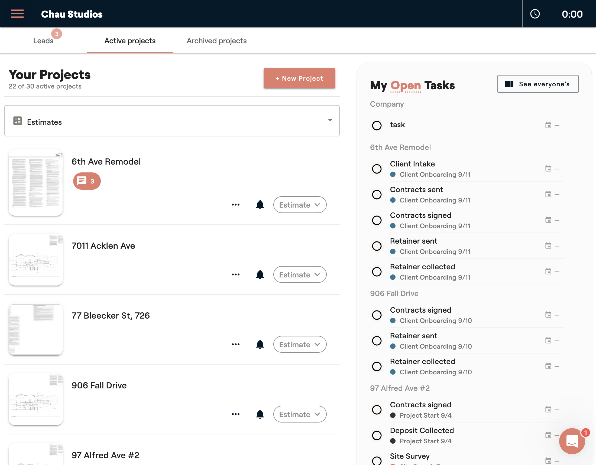The height and width of the screenshot is (465, 596).
Task: Open more options for 6th Ave Remodel
Action: click(235, 205)
